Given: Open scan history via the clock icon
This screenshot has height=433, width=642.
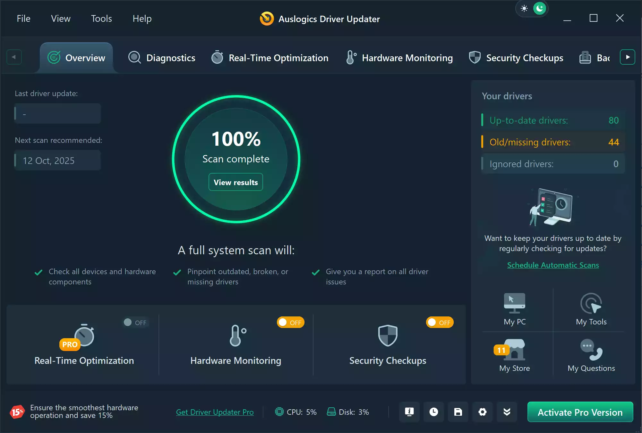Looking at the screenshot, I should [434, 412].
